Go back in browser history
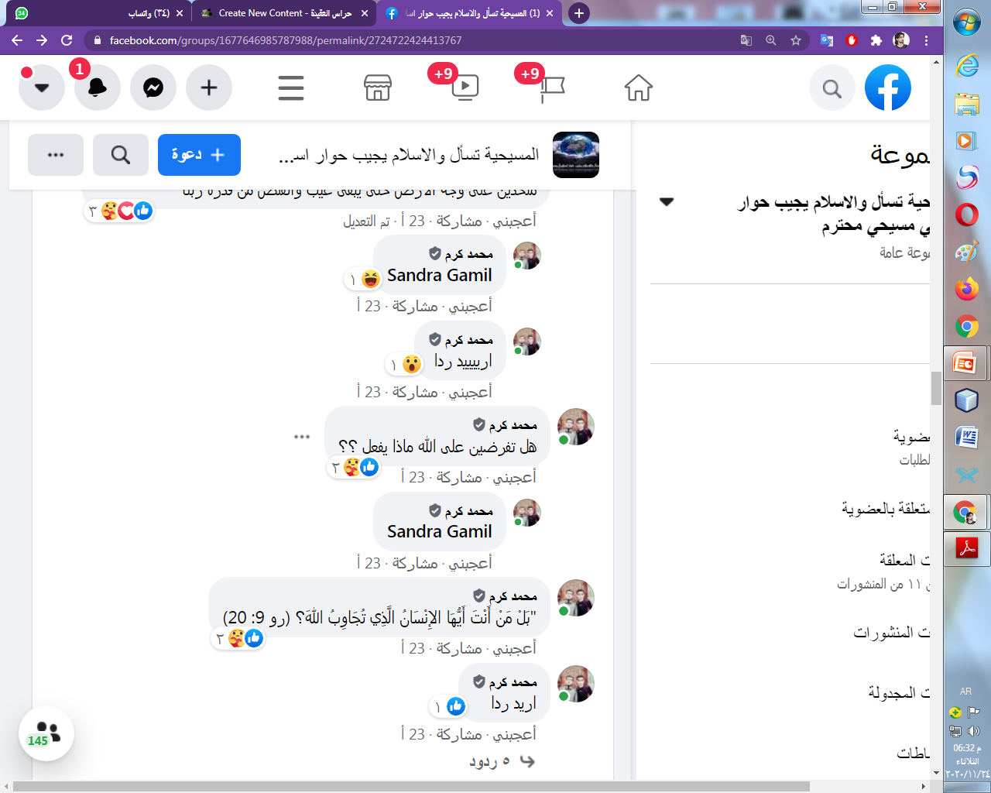The image size is (991, 793). [x=17, y=40]
